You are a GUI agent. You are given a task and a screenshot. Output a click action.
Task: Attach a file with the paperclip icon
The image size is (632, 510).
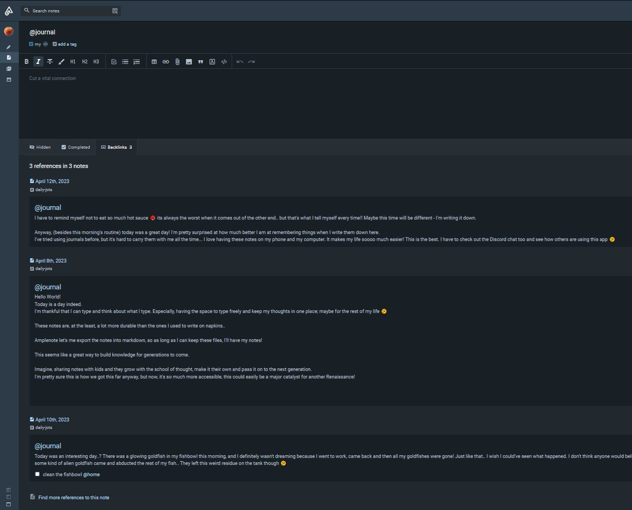177,62
